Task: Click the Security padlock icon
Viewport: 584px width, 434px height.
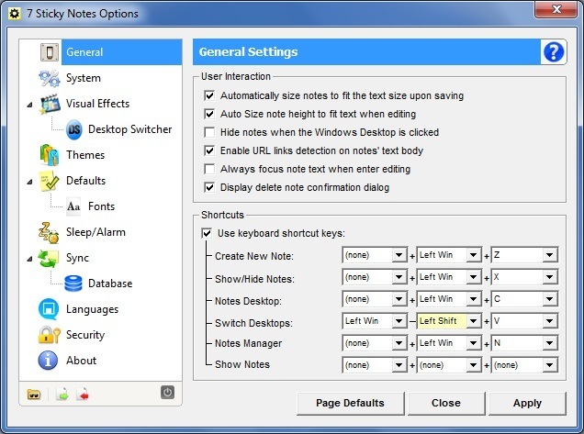Action: 49,335
